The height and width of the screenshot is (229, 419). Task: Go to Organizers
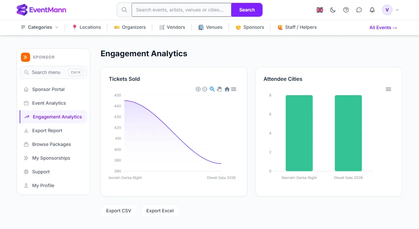tap(130, 27)
